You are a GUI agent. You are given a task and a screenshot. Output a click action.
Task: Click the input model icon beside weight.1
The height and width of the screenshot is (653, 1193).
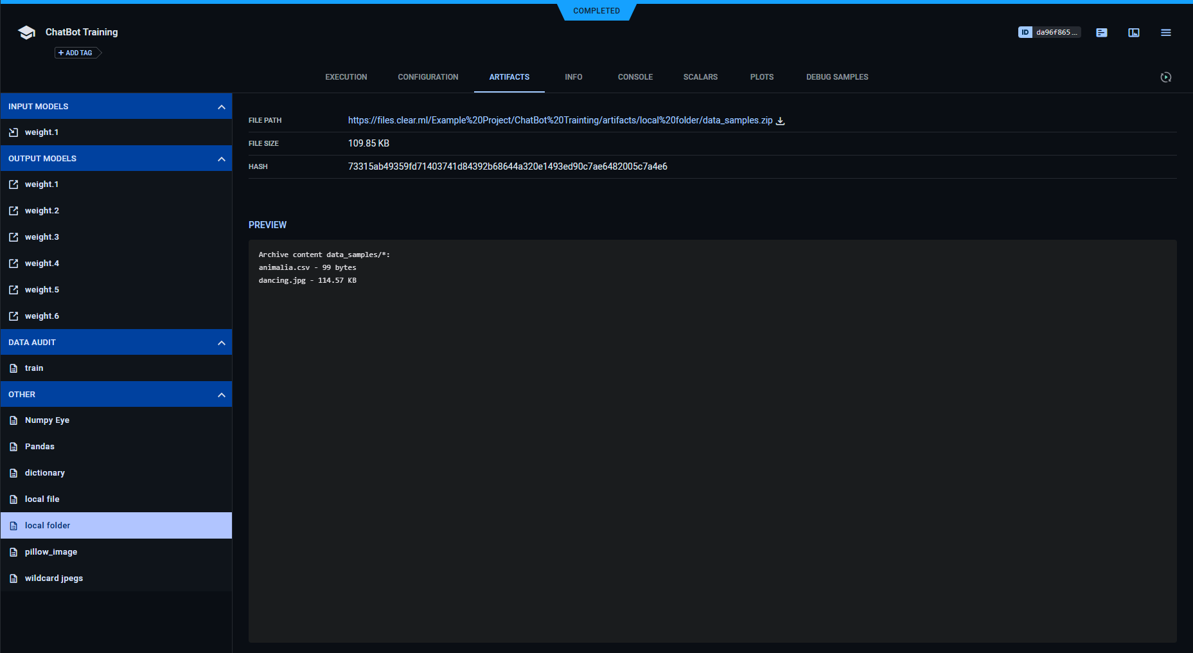point(13,132)
